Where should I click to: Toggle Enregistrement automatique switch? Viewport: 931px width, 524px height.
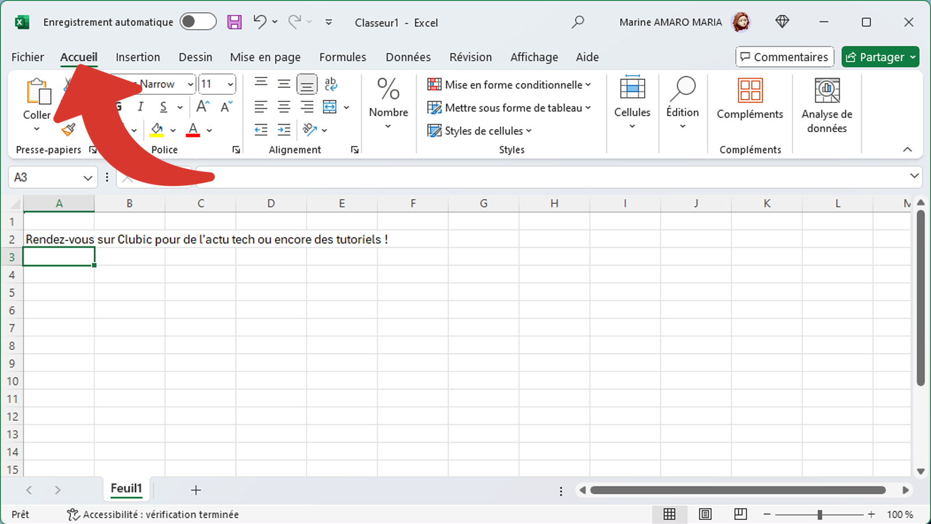[x=198, y=22]
